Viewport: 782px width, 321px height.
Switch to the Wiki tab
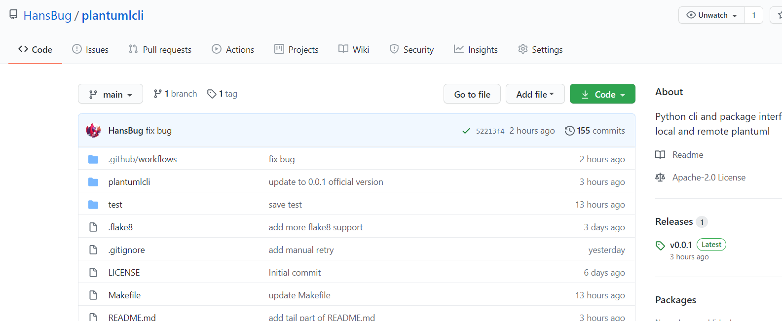[354, 49]
